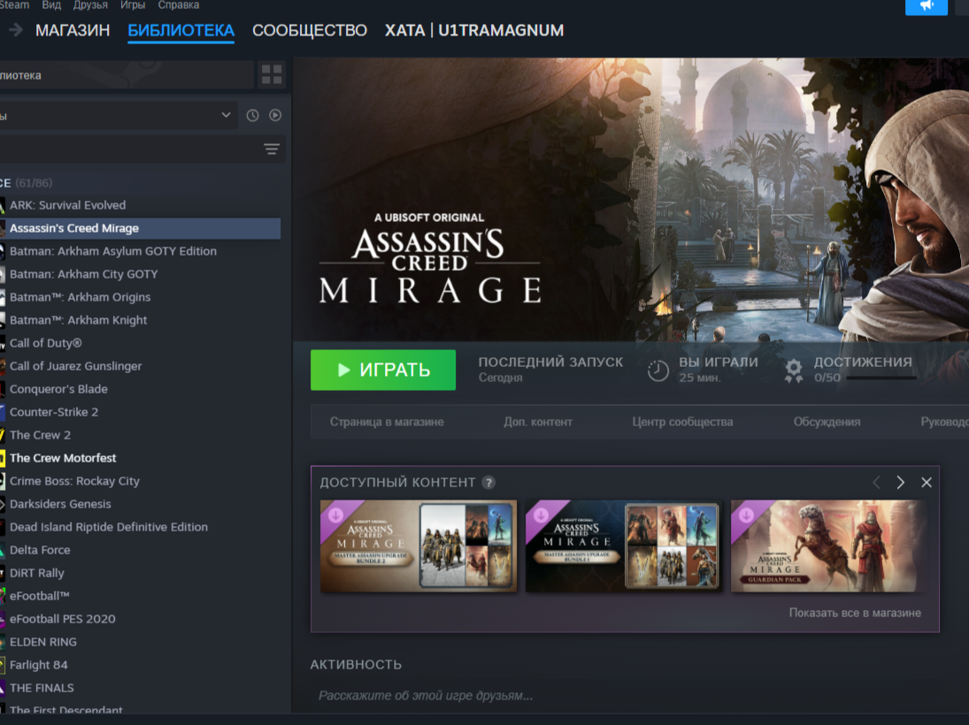The width and height of the screenshot is (969, 725).
Task: Click the play time clock icon
Action: [658, 370]
